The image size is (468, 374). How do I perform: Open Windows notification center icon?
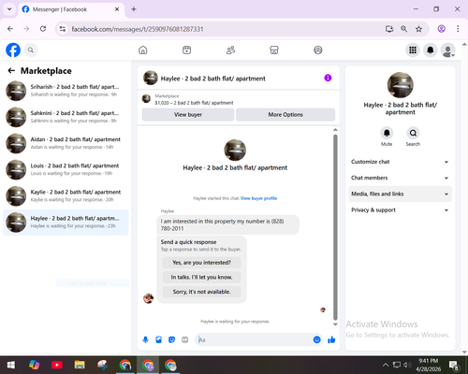coord(454,365)
